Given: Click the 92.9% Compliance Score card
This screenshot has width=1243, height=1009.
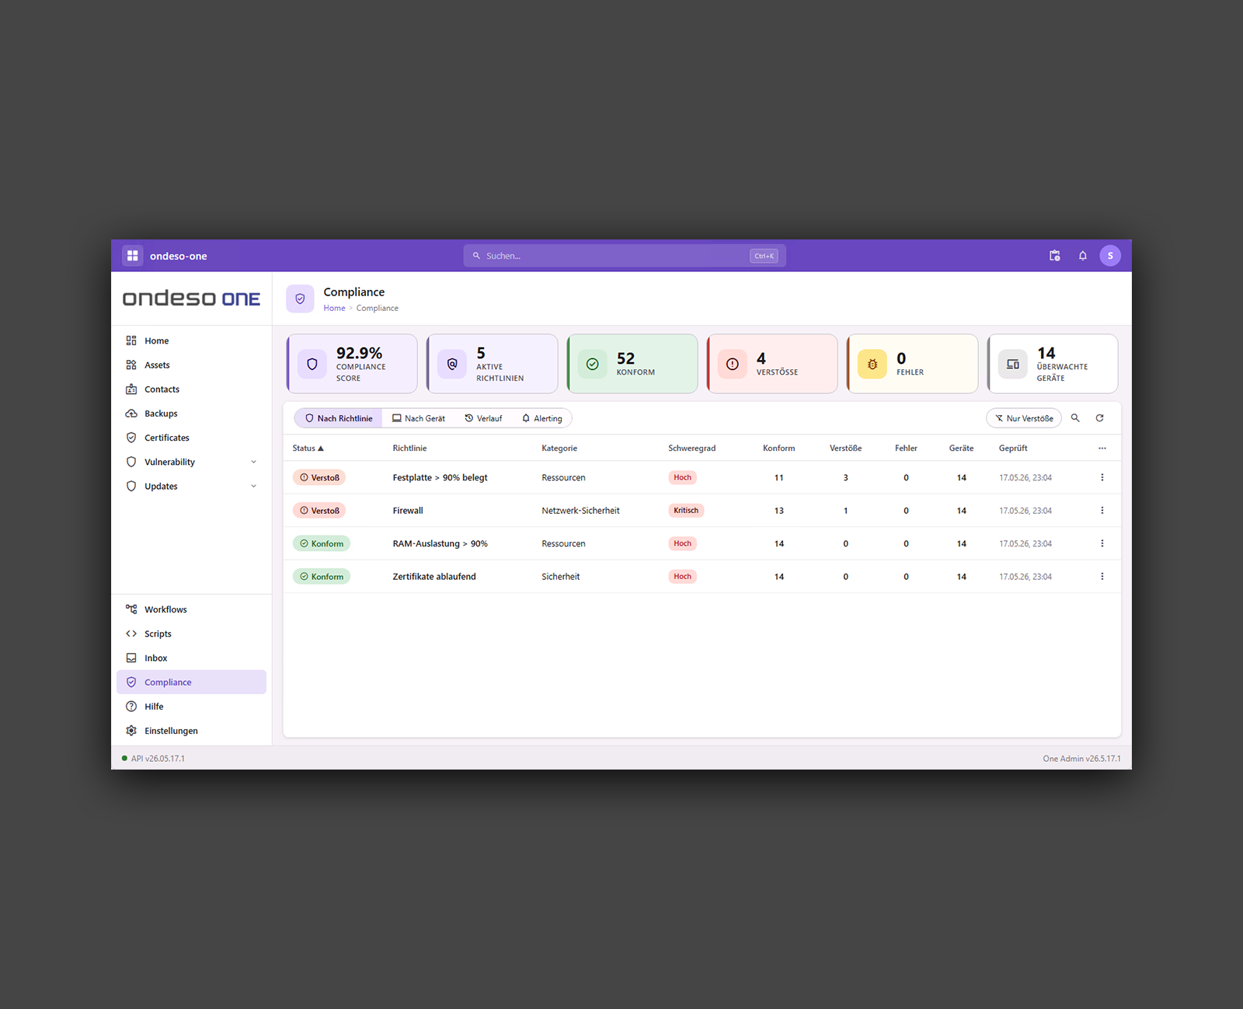Looking at the screenshot, I should 352,364.
